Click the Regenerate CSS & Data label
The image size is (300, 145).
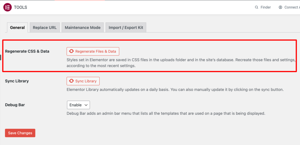(x=27, y=51)
